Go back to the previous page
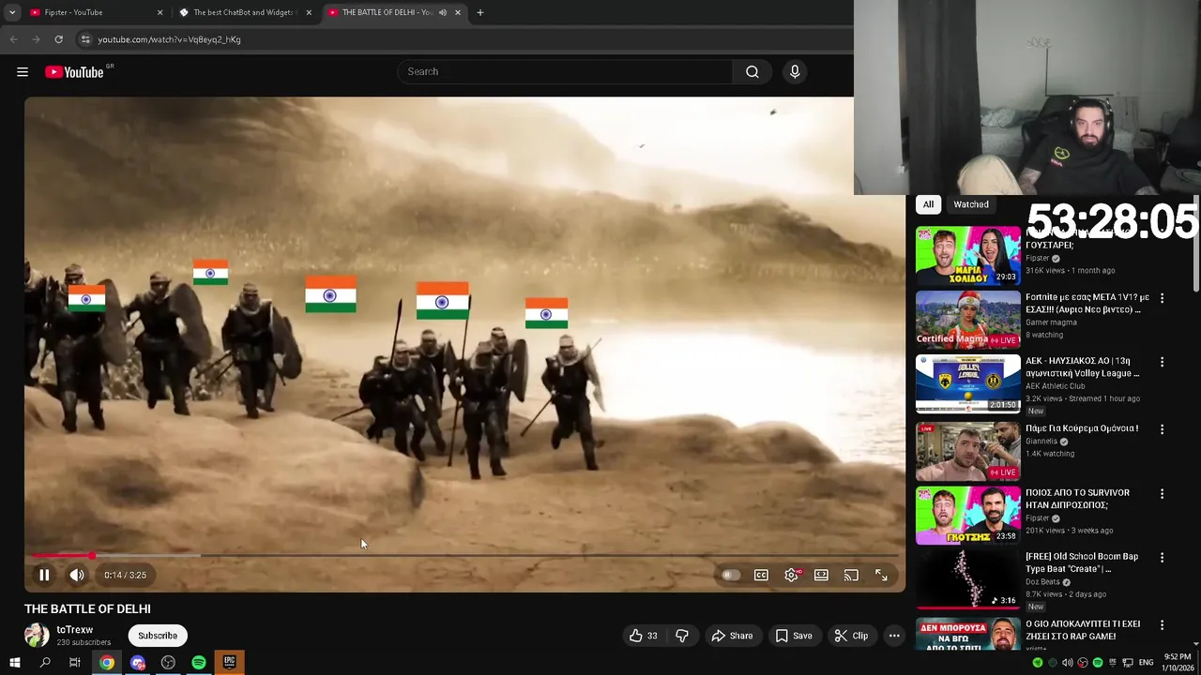The height and width of the screenshot is (675, 1201). [x=13, y=39]
